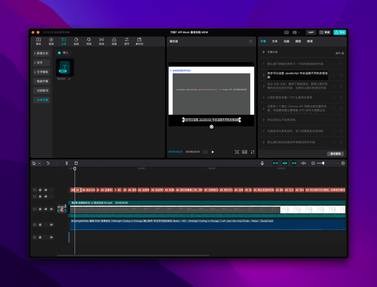Open the layout dropdown arrow in title bar

pos(299,32)
